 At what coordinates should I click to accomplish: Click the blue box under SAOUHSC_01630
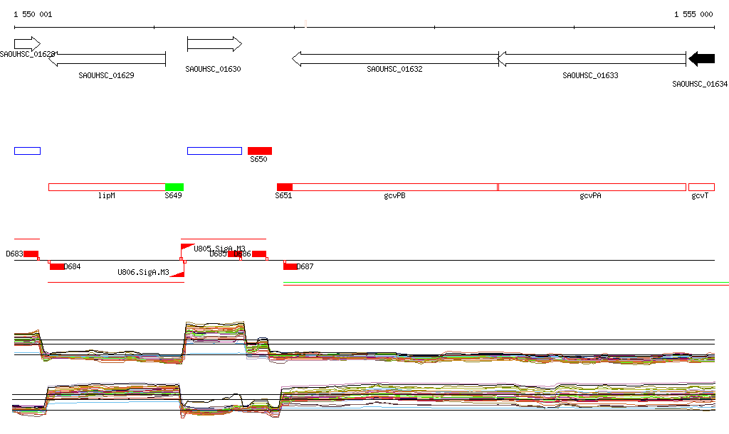tap(214, 151)
